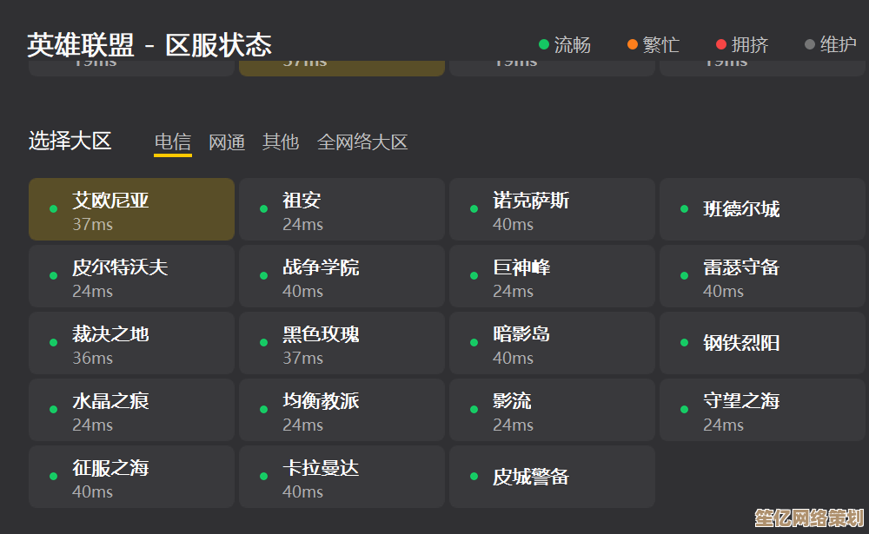
Task: Select the 祖安 server
Action: pos(342,209)
